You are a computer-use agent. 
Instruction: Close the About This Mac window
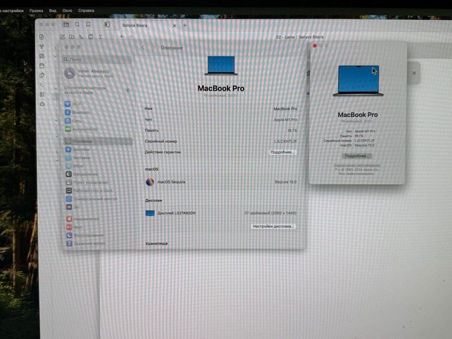pyautogui.click(x=315, y=46)
